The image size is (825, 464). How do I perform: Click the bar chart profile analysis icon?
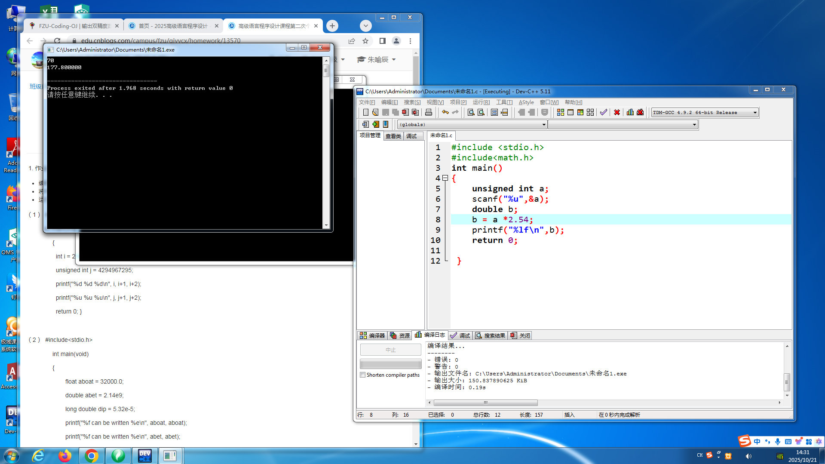pos(630,112)
